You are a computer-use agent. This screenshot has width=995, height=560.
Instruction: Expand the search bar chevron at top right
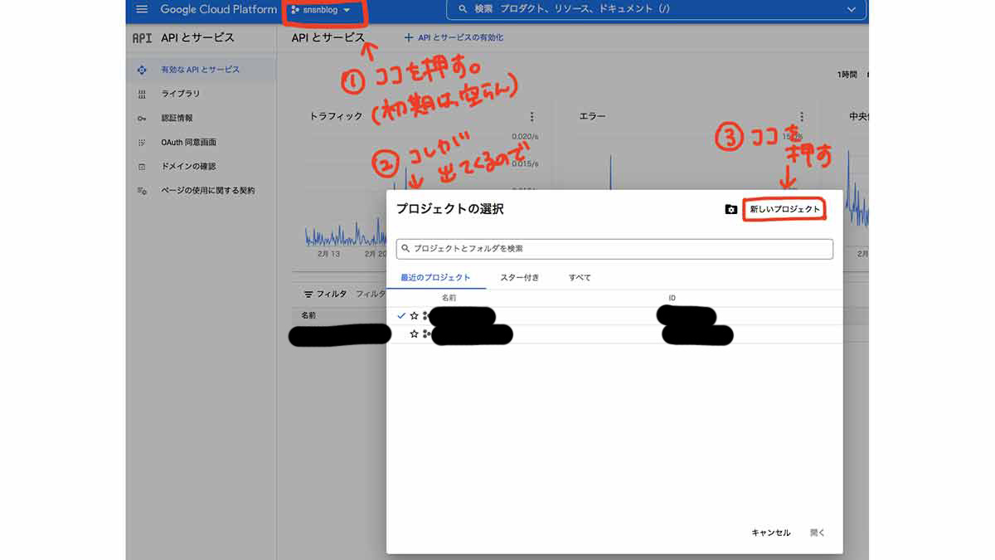(852, 10)
